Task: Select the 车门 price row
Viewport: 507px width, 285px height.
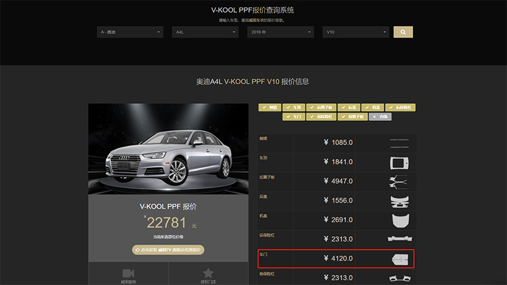Action: click(336, 258)
